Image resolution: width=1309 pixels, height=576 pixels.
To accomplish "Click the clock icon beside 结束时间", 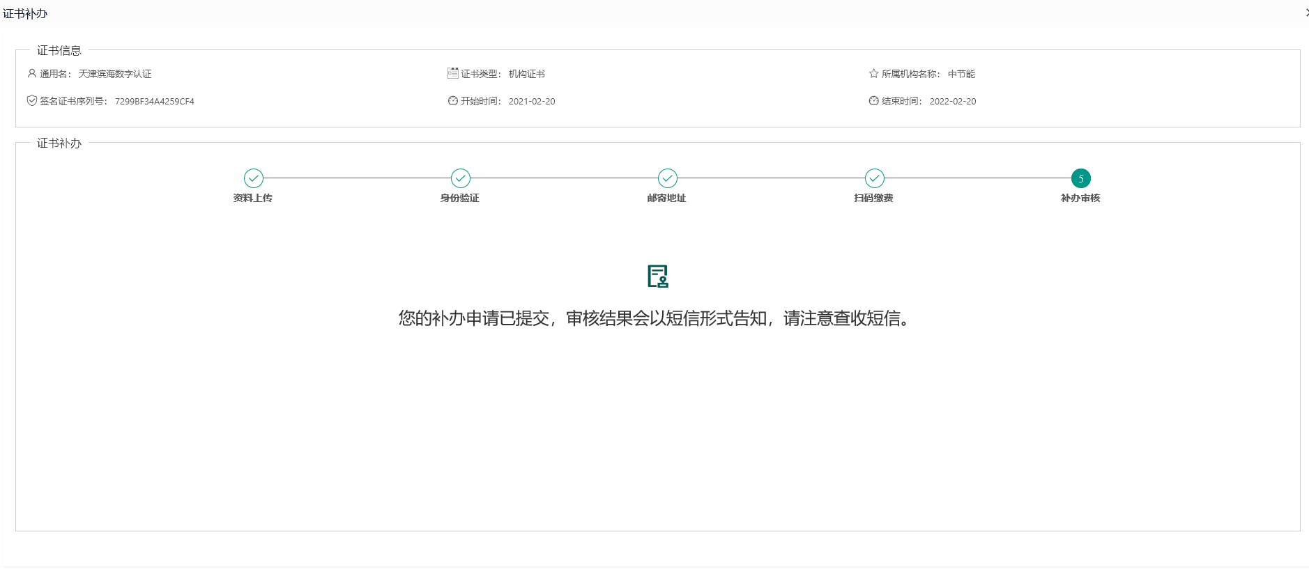I will click(x=873, y=100).
